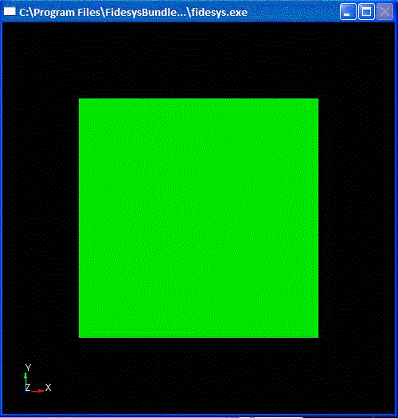Pick the left edge of green square

79,218
